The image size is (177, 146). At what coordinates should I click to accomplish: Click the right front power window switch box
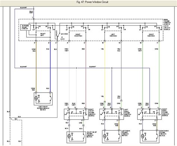point(76,114)
